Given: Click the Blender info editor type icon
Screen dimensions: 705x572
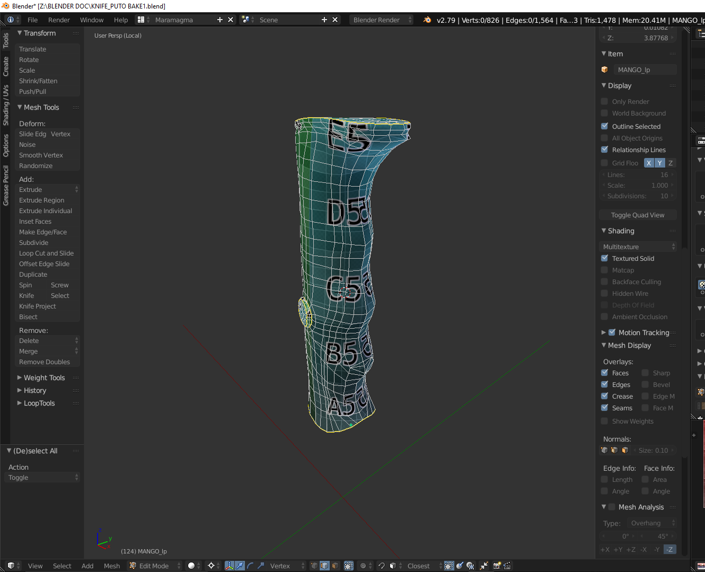Looking at the screenshot, I should [10, 20].
